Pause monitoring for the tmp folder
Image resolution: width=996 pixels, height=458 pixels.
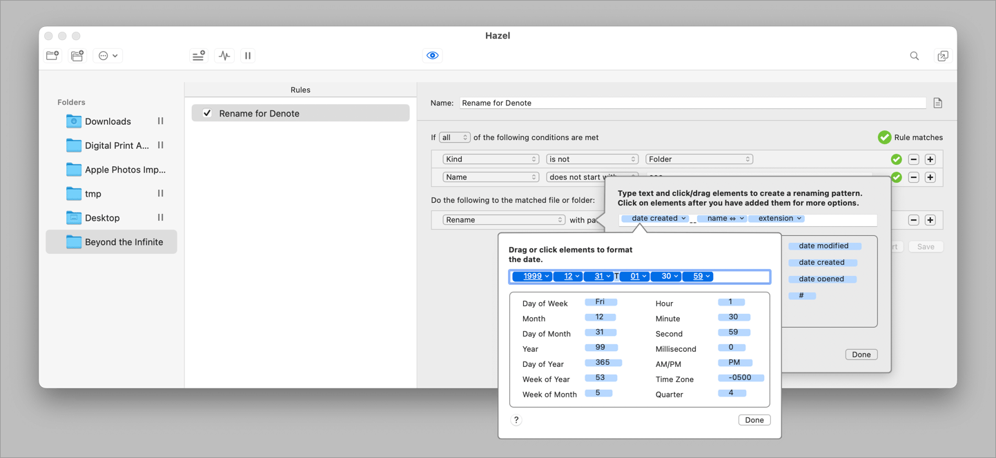tap(159, 193)
